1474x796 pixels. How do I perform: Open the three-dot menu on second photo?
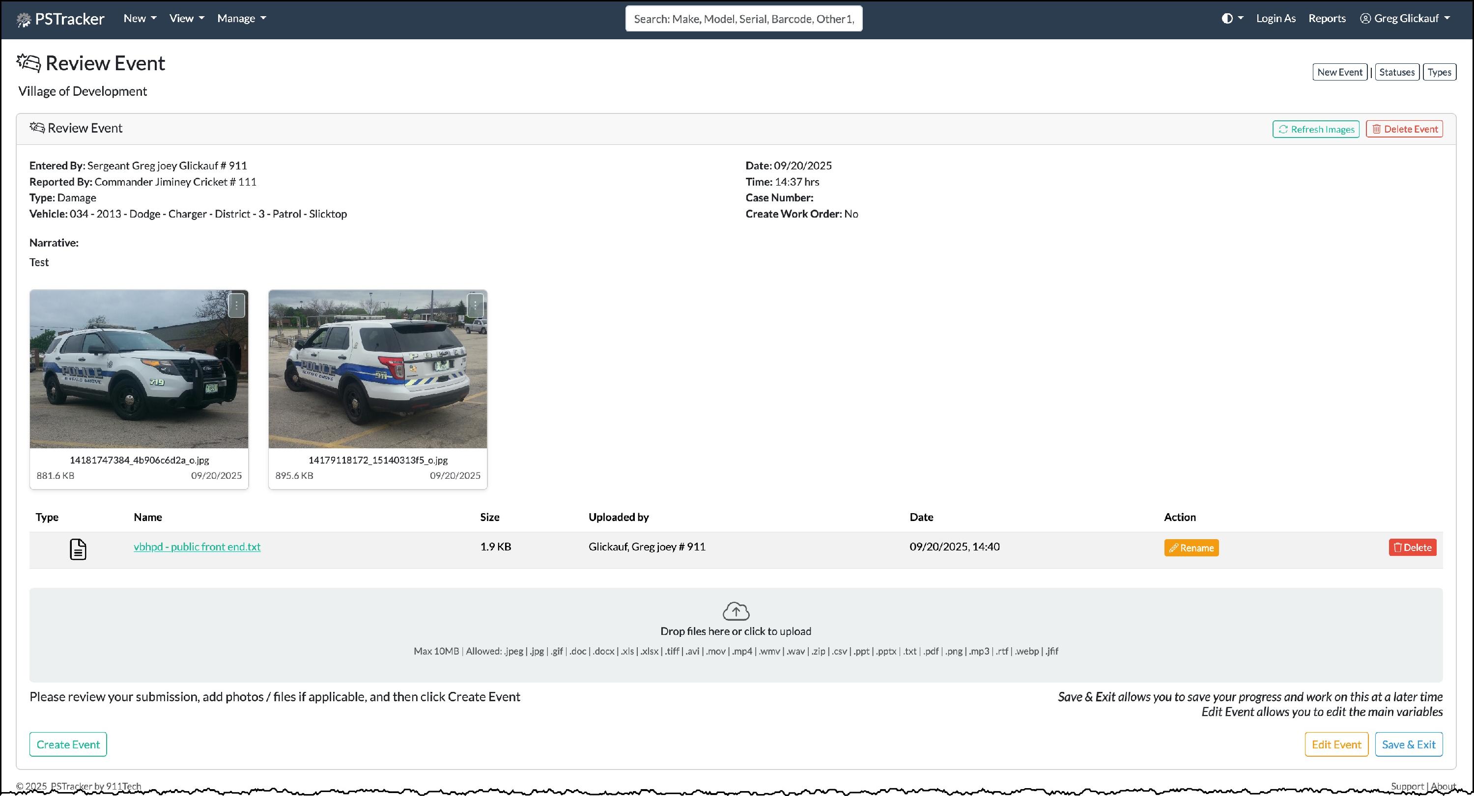tap(475, 305)
